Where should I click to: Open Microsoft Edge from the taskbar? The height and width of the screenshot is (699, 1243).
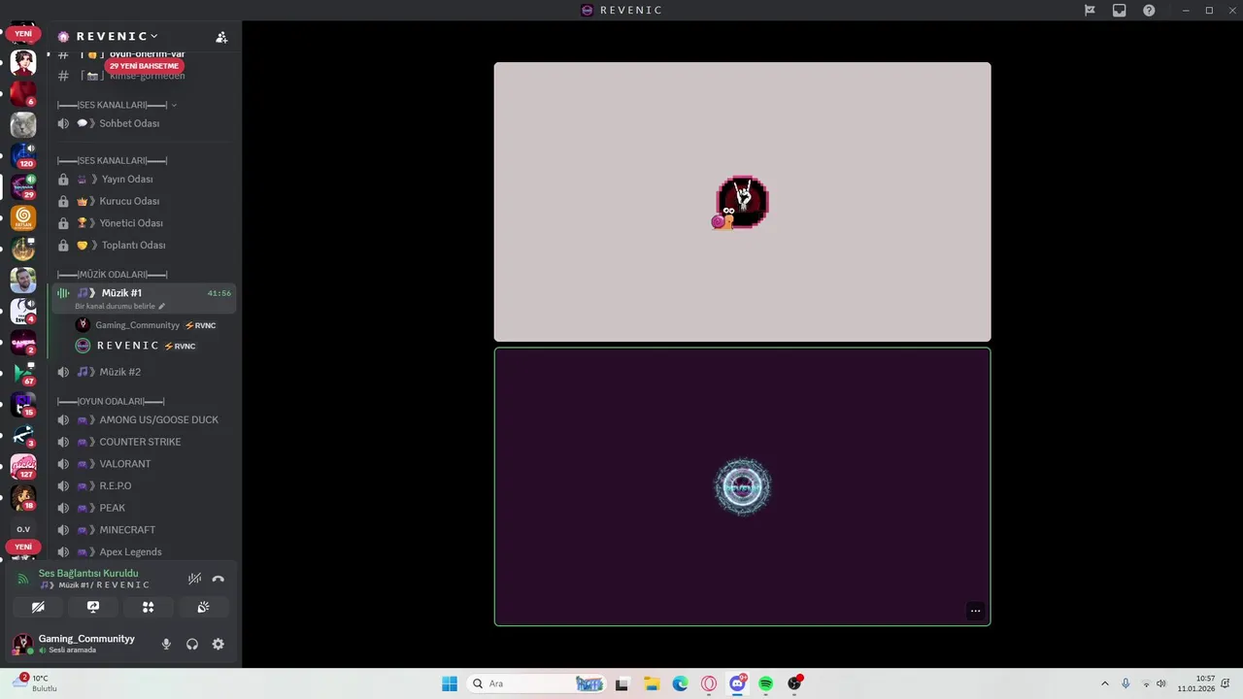(x=681, y=683)
